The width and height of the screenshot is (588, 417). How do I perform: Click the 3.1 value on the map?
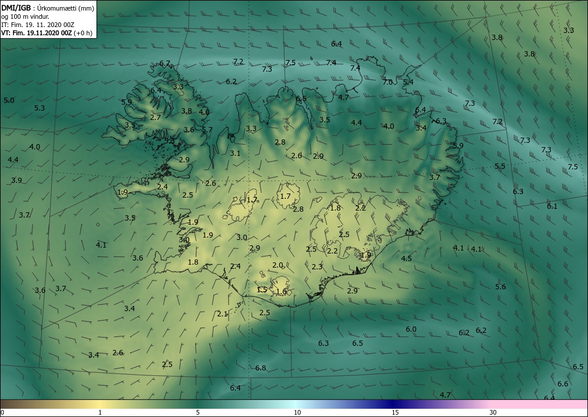(235, 153)
